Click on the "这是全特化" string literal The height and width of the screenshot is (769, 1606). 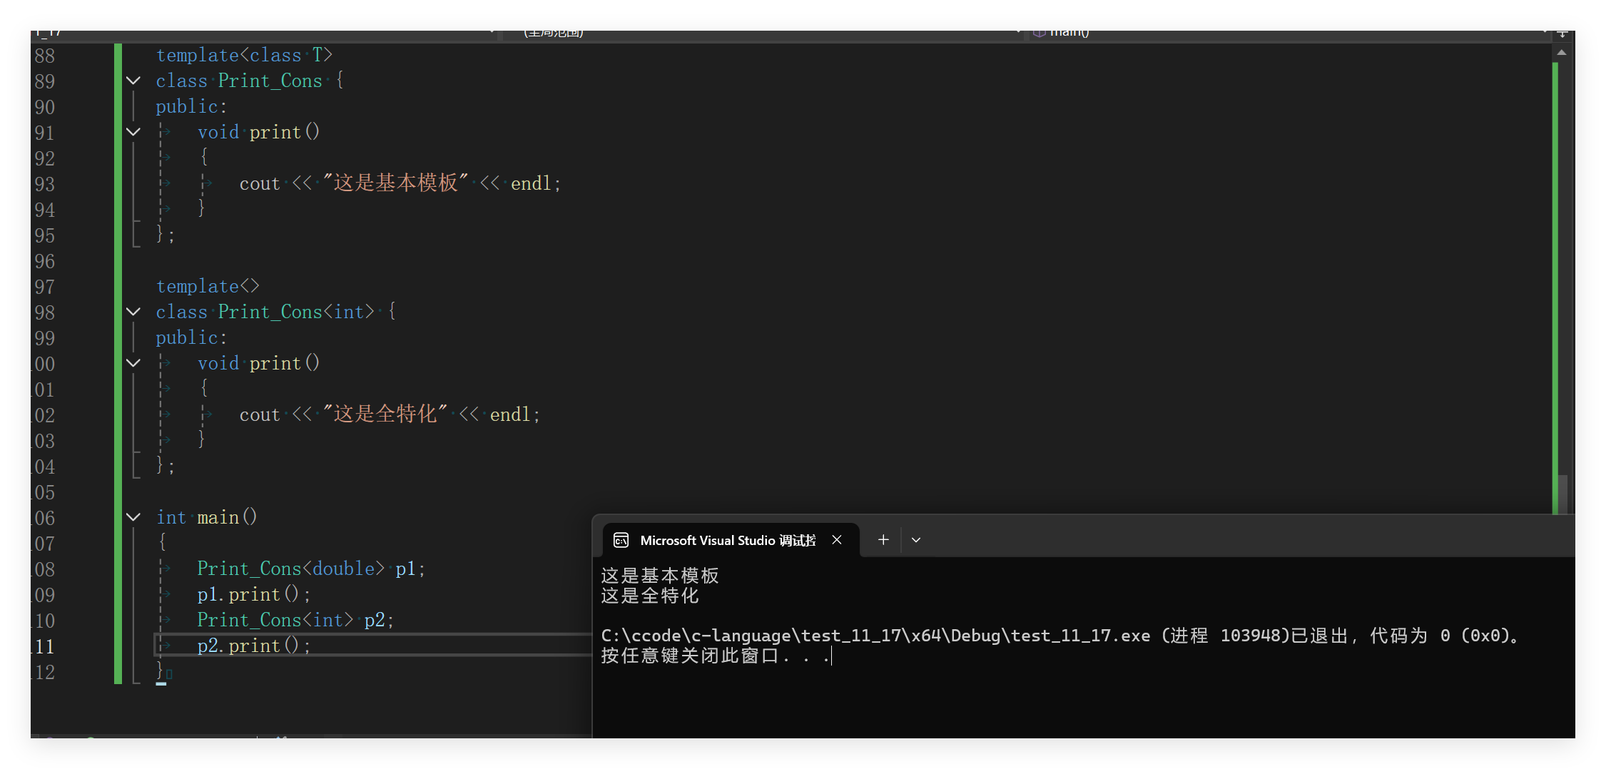385,414
